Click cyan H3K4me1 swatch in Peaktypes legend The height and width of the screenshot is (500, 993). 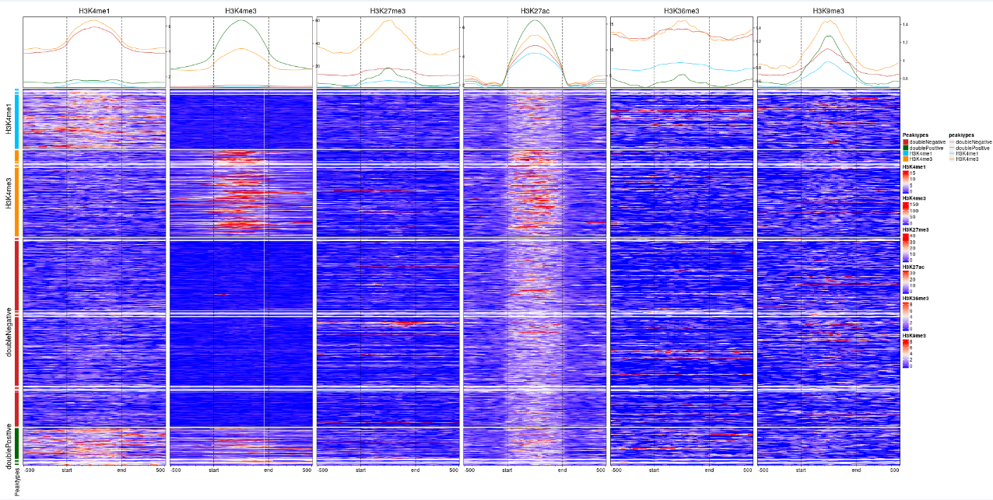click(905, 153)
